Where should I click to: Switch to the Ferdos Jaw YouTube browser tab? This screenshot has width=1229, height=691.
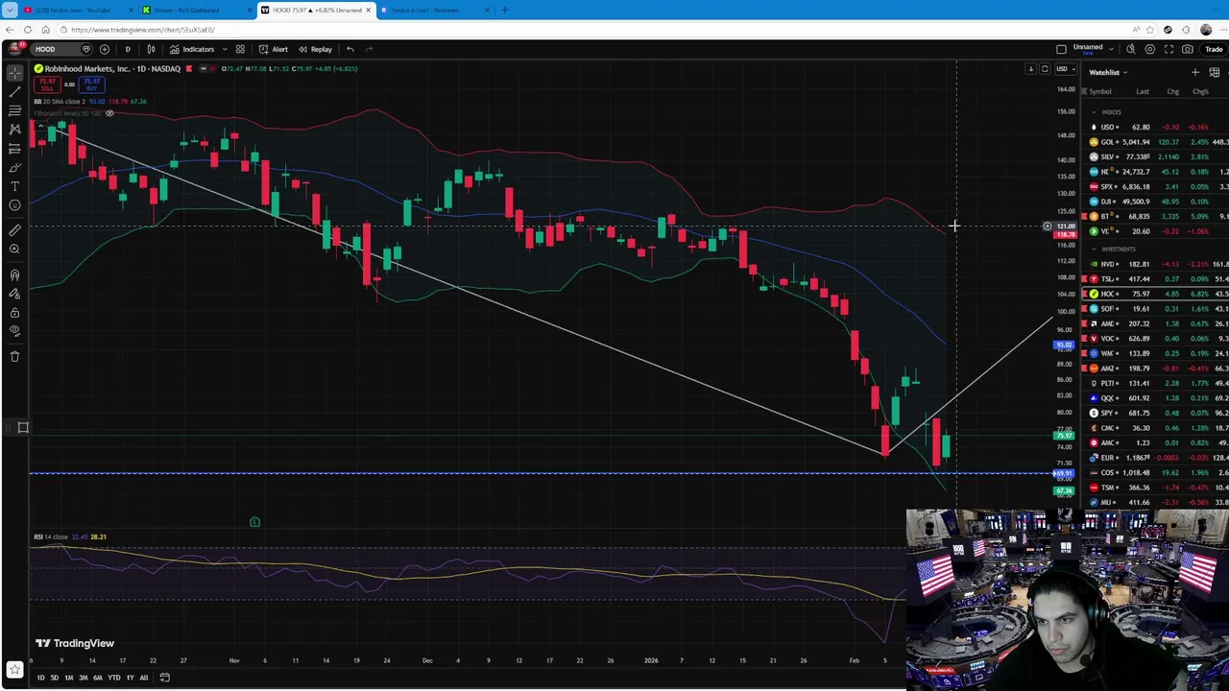[x=75, y=10]
